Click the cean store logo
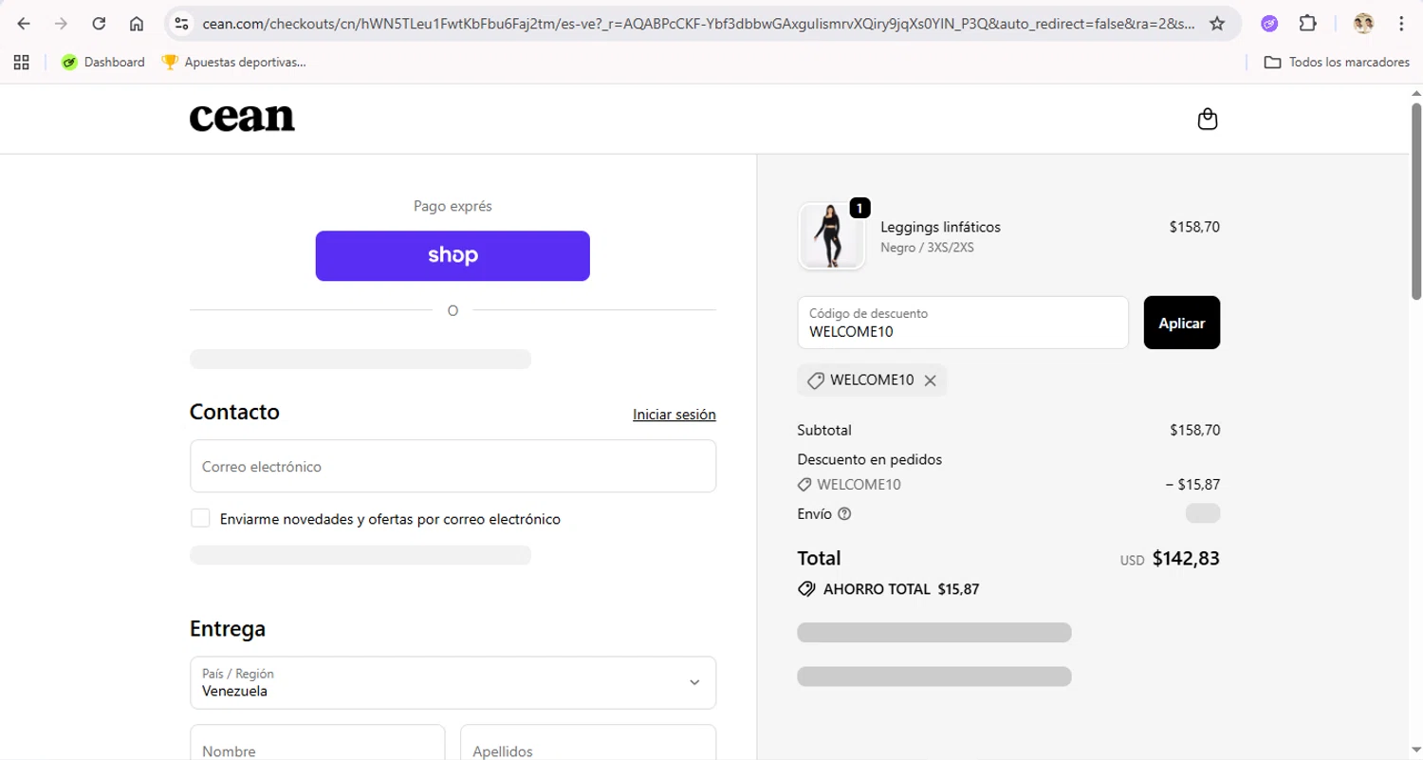This screenshot has width=1423, height=760. 242,118
